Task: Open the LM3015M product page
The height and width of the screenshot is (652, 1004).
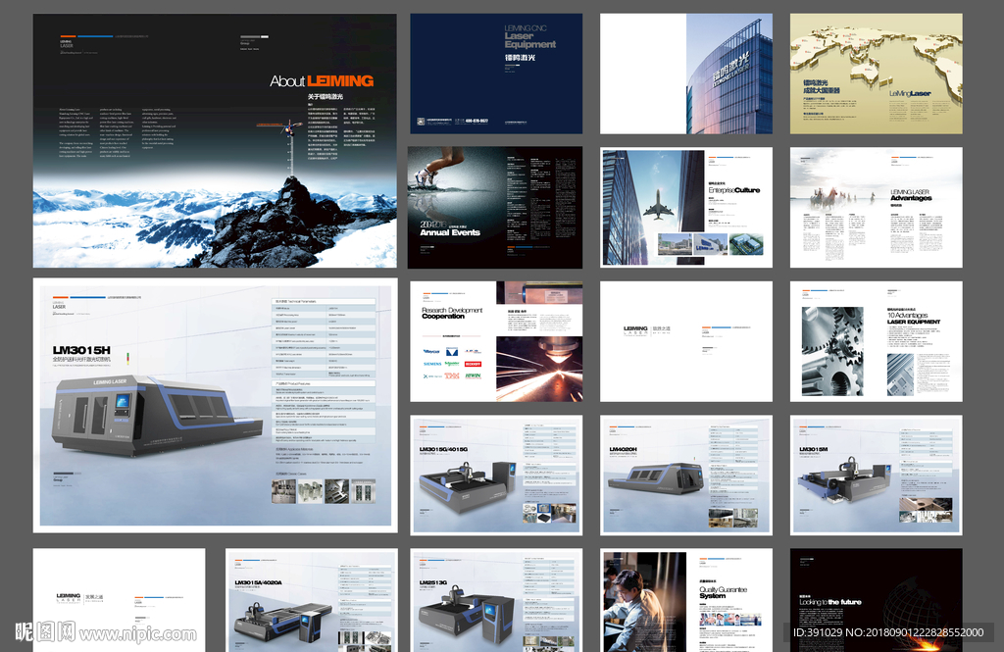Action: coord(876,475)
